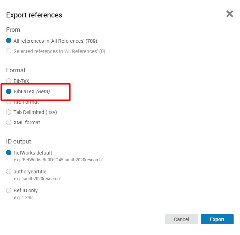
Task: Close the Export references dialog
Action: [230, 14]
